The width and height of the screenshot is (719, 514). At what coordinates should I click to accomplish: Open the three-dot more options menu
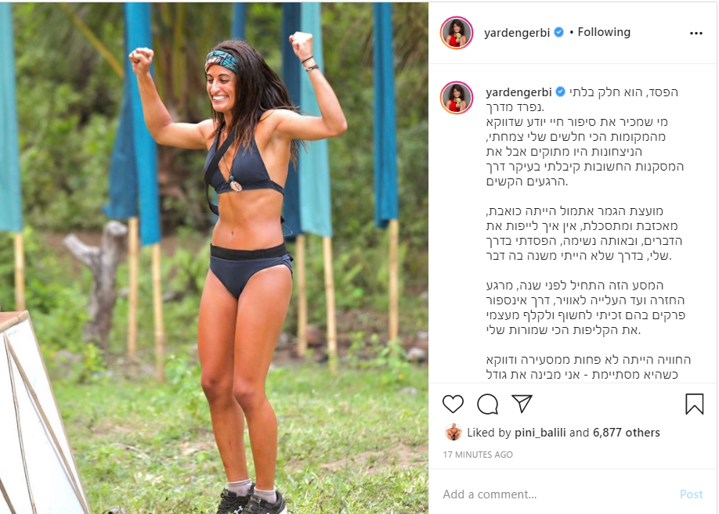click(696, 33)
